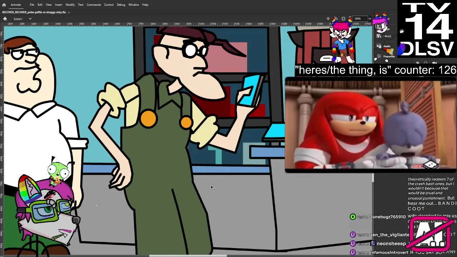This screenshot has width=457, height=257.
Task: Click the Twitch badge next to infamousintrovert
Action: point(353,252)
